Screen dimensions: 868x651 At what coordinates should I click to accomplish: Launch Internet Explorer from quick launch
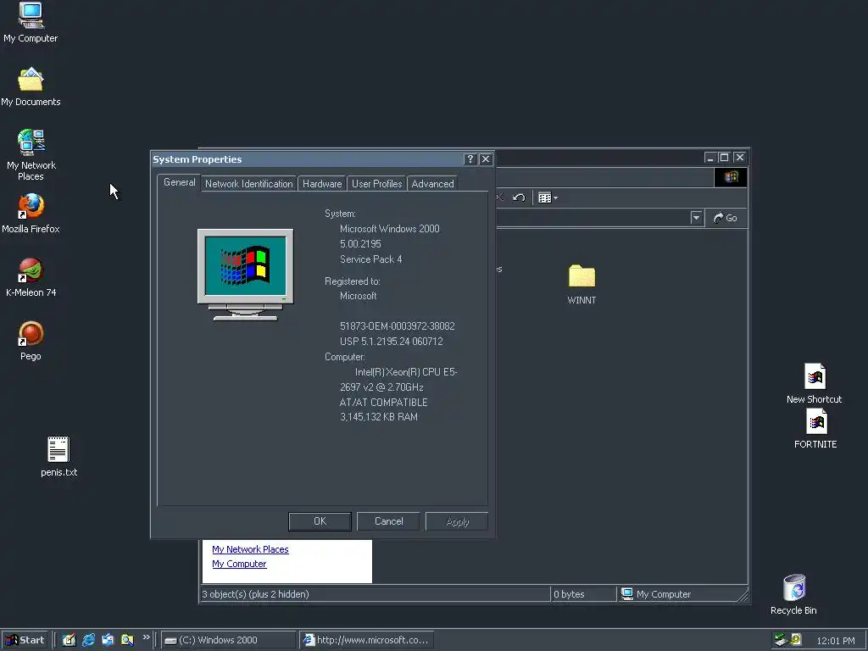(x=88, y=640)
